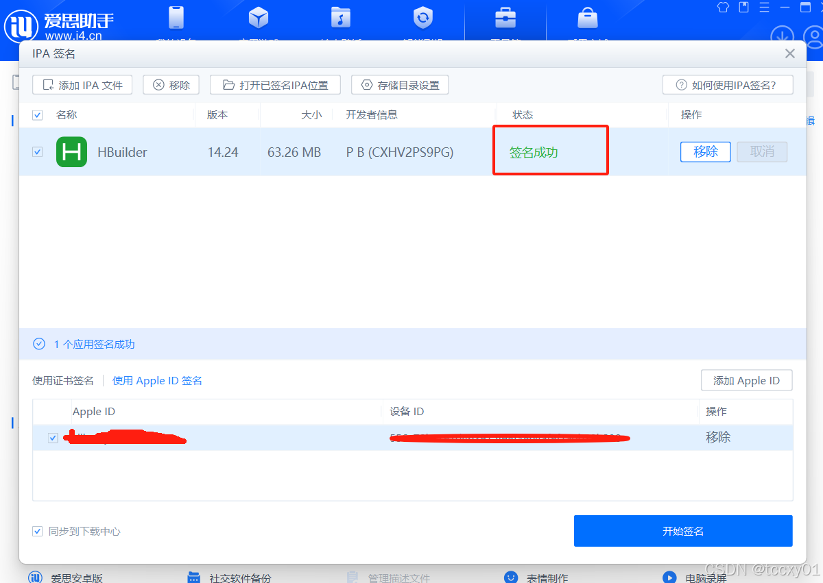Click the HBuilder app icon

pos(71,152)
